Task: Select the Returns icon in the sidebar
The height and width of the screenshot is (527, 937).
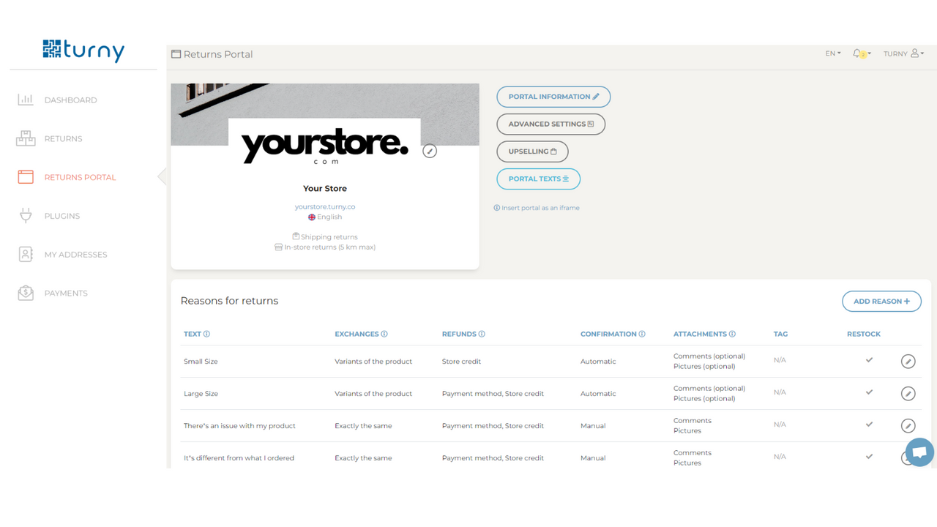Action: 26,138
